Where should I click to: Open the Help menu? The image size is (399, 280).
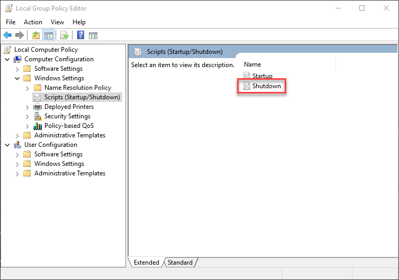[79, 22]
